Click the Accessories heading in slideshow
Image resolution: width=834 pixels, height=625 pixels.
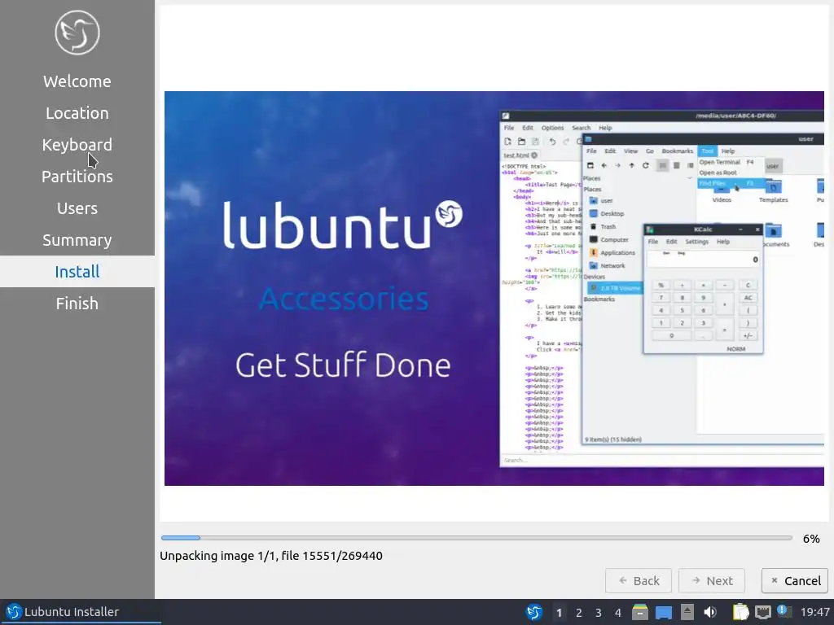click(x=344, y=299)
